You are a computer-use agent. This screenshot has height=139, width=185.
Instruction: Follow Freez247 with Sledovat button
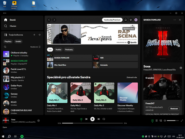click(x=174, y=109)
